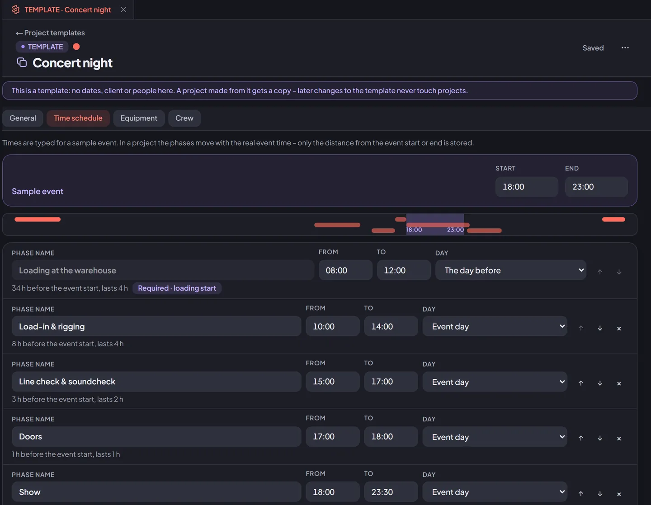Move the Show phase down
Image resolution: width=651 pixels, height=505 pixels.
(x=600, y=494)
